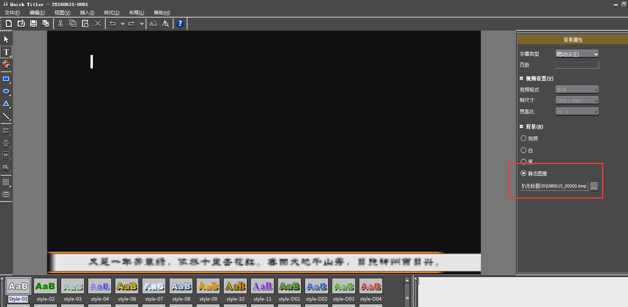Open the 编辑(E) menu
This screenshot has width=628, height=307.
(37, 13)
